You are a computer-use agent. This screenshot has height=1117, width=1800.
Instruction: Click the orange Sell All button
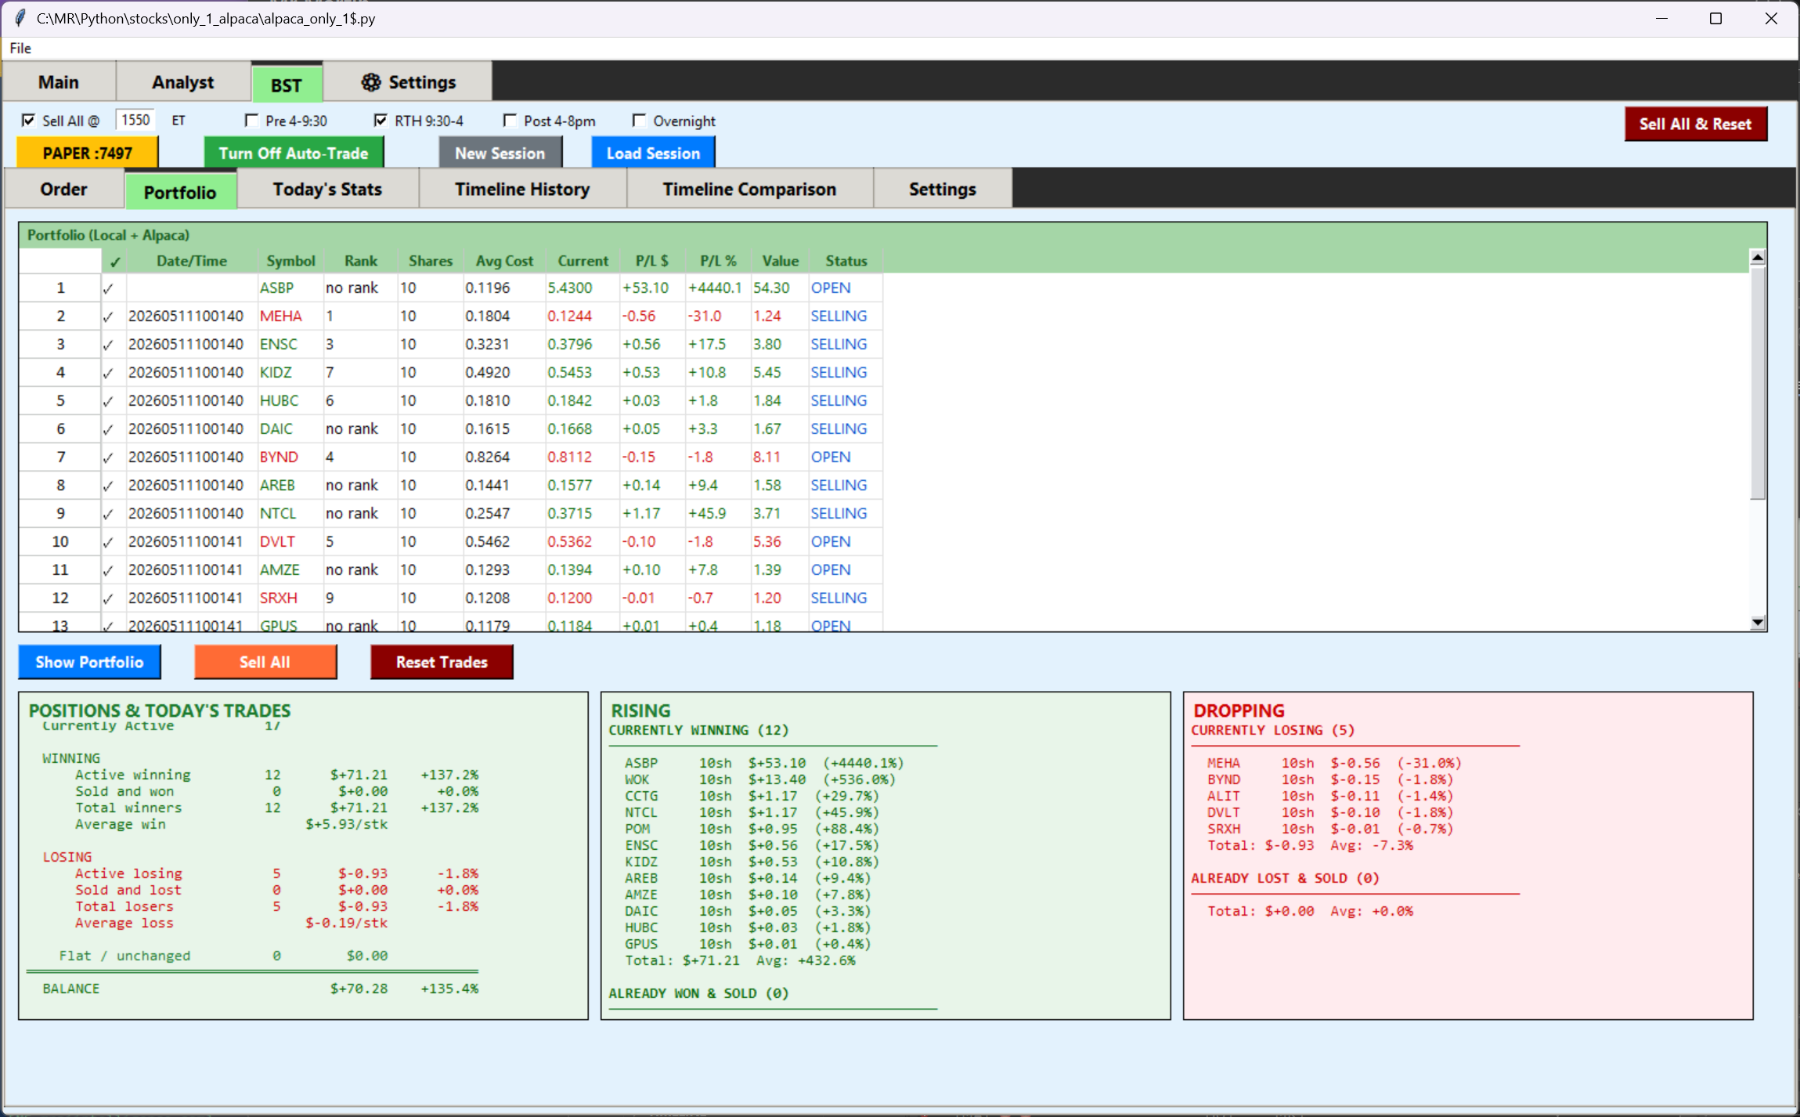point(265,662)
